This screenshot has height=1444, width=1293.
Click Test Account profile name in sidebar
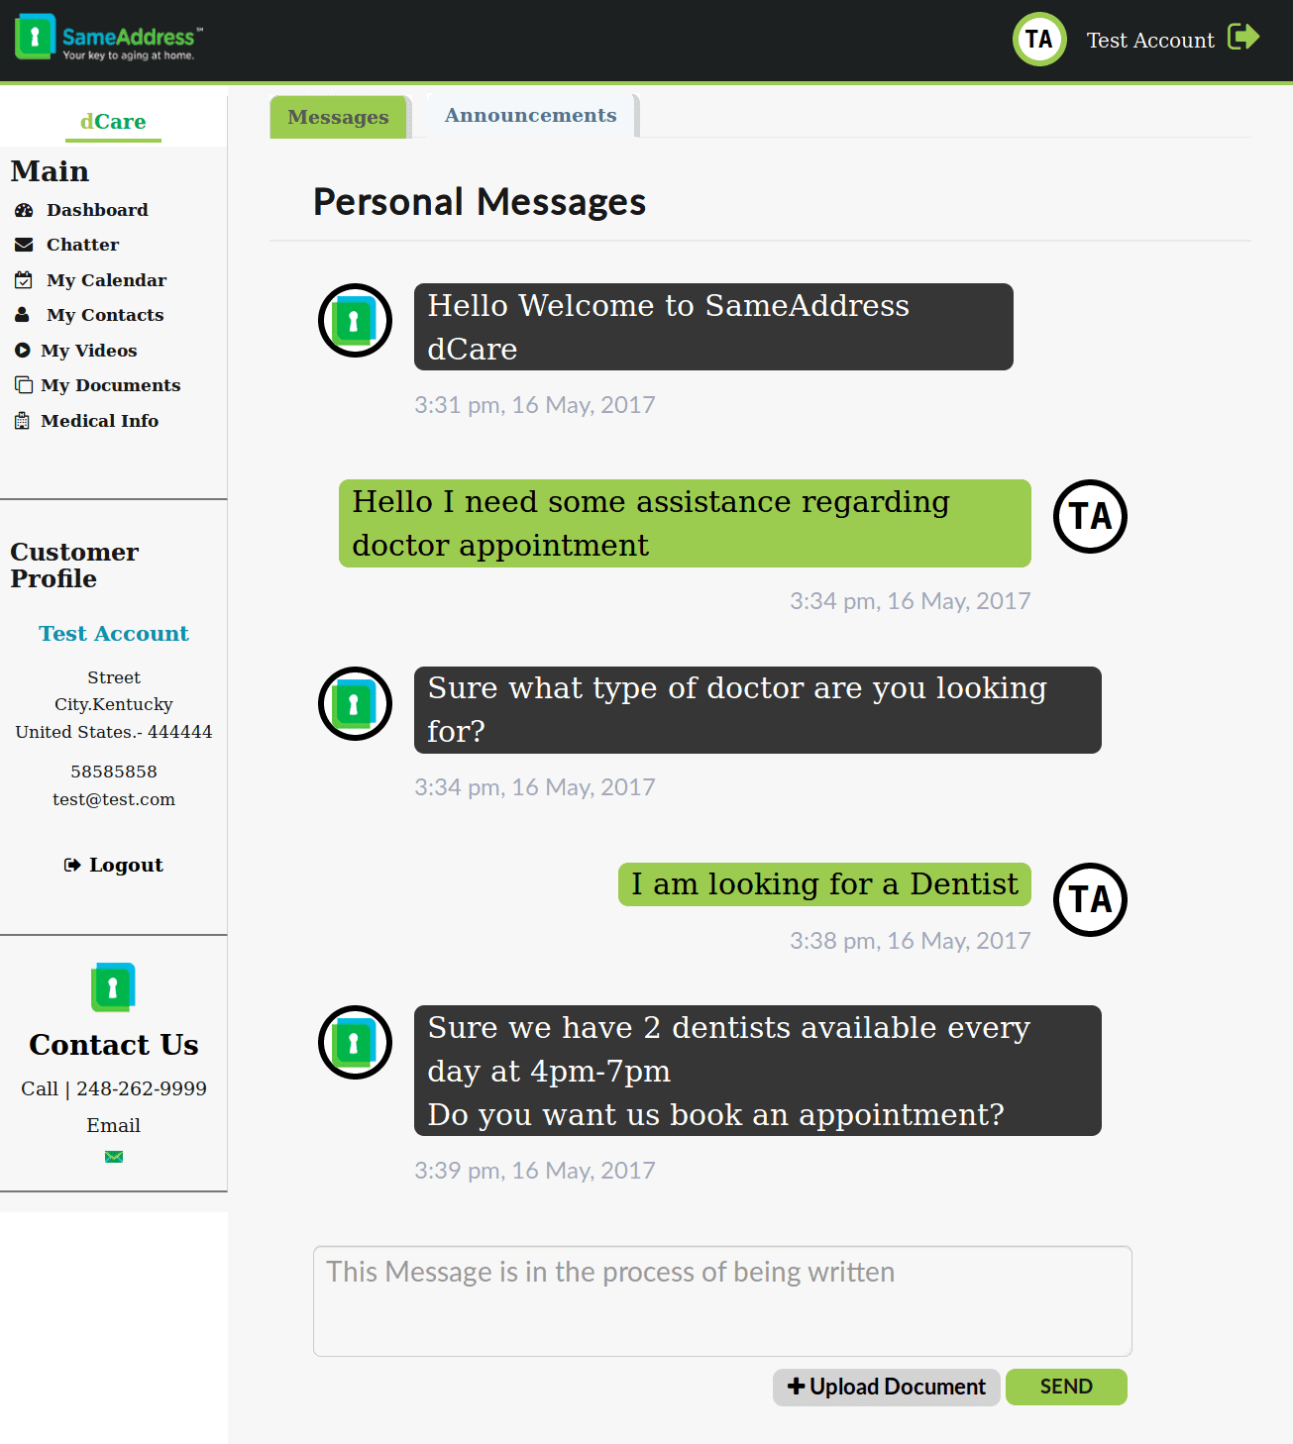[114, 634]
